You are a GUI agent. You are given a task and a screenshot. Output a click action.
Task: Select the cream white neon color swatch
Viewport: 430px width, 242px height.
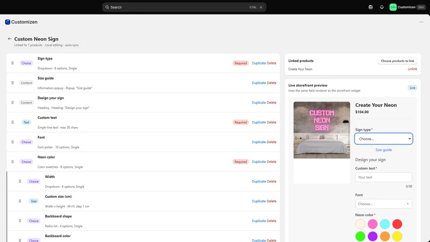360,224
